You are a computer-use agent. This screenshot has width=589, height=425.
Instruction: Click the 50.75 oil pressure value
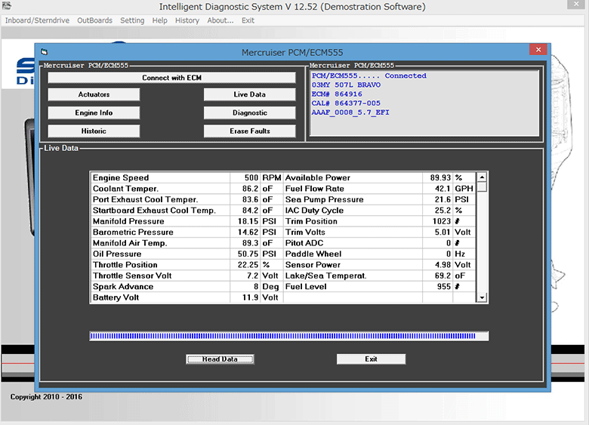click(248, 254)
